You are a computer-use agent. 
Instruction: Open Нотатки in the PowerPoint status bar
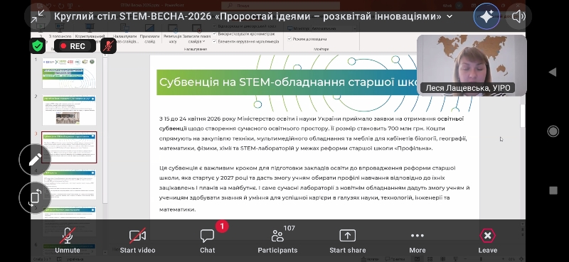pos(371,259)
